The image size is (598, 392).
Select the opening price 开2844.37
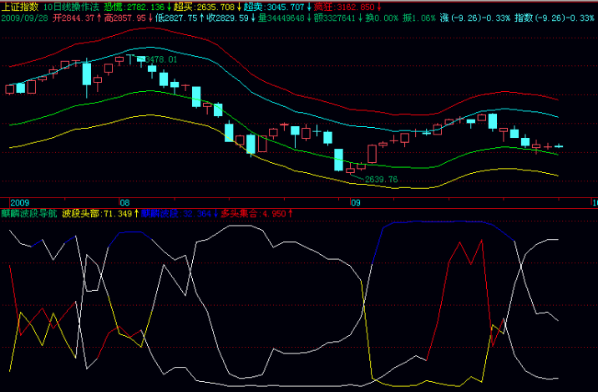point(78,17)
